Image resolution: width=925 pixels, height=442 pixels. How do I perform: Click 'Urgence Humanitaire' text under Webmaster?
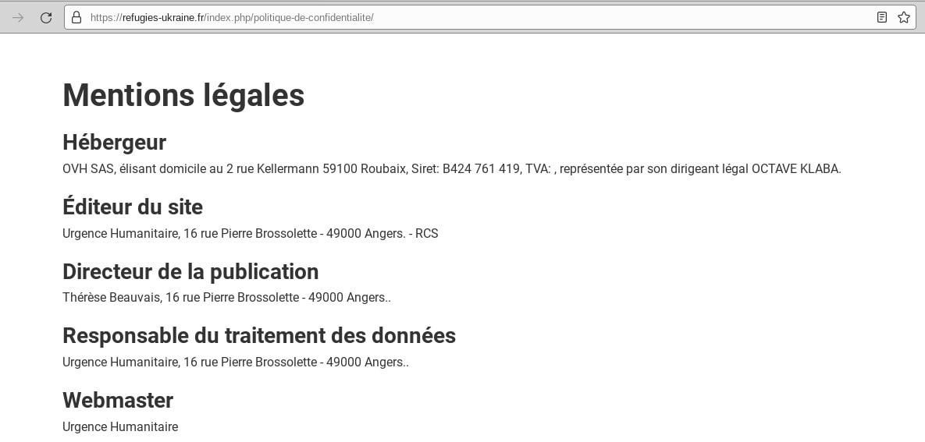pyautogui.click(x=120, y=426)
